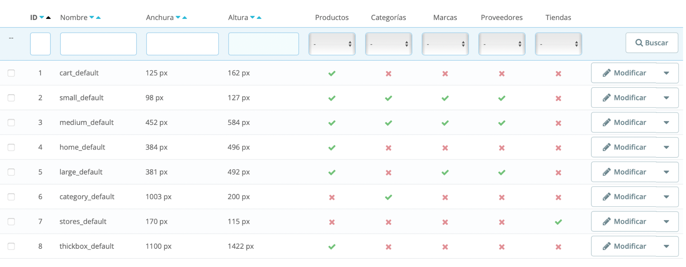Screen dimensions: 686x267
Task: Focus the Nombre filter input field
Action: pos(98,44)
